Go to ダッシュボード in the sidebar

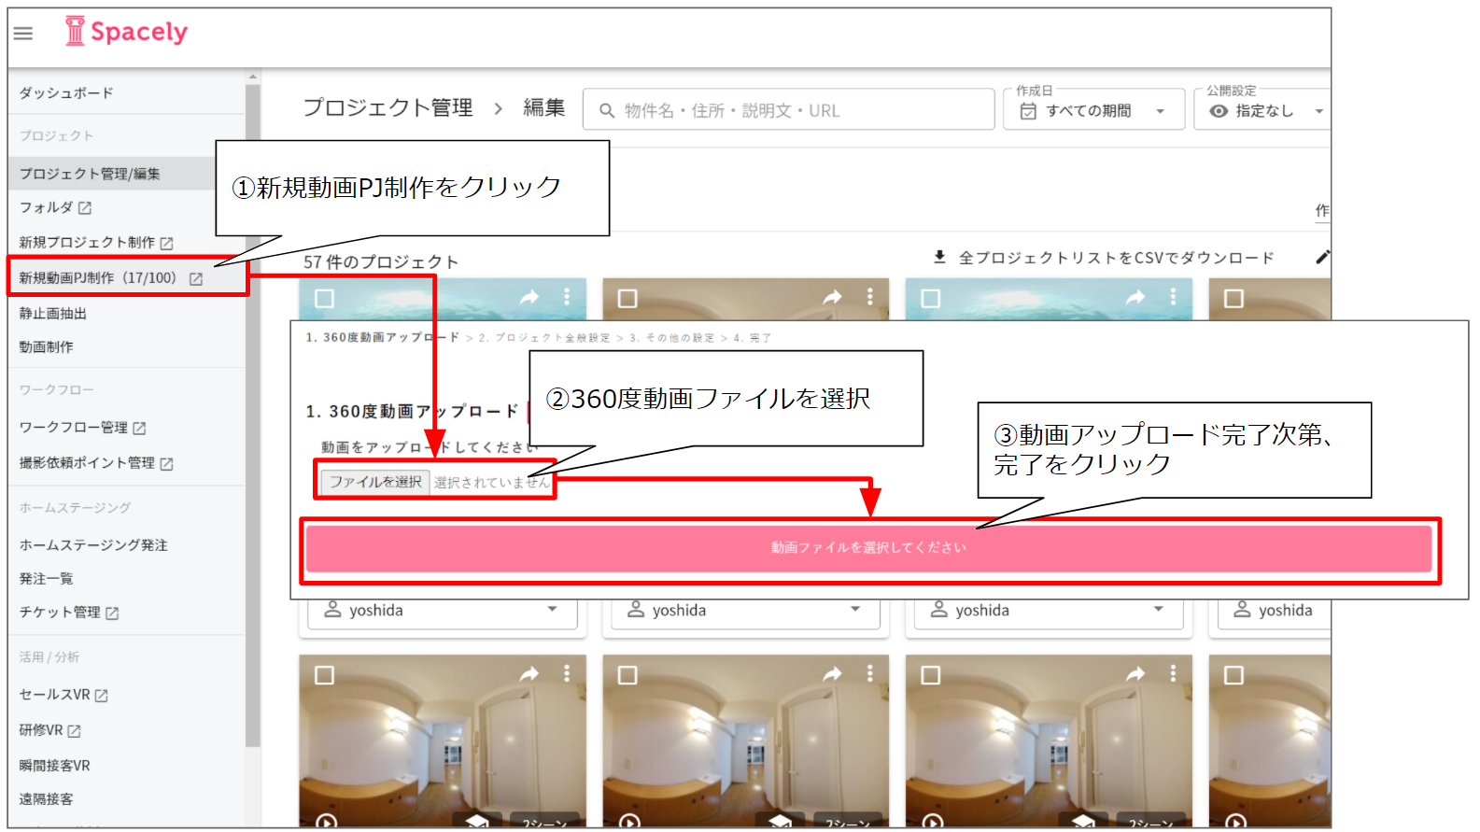click(x=66, y=93)
